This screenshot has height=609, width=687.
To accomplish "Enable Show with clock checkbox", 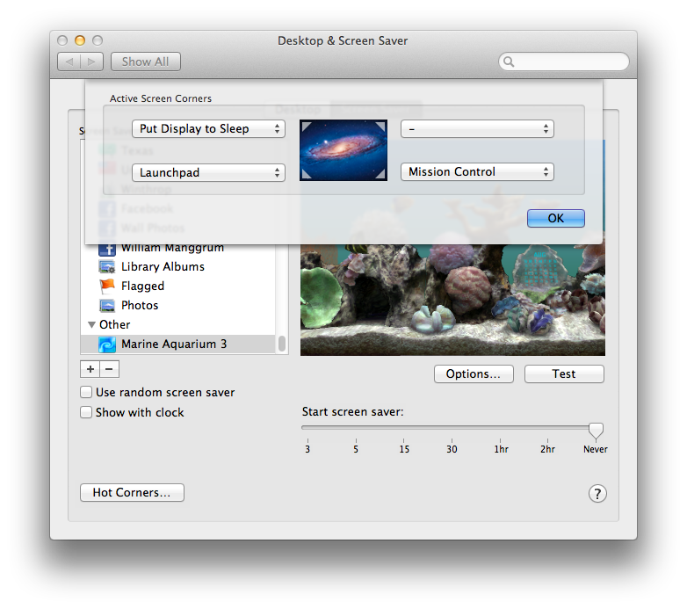I will pos(86,412).
